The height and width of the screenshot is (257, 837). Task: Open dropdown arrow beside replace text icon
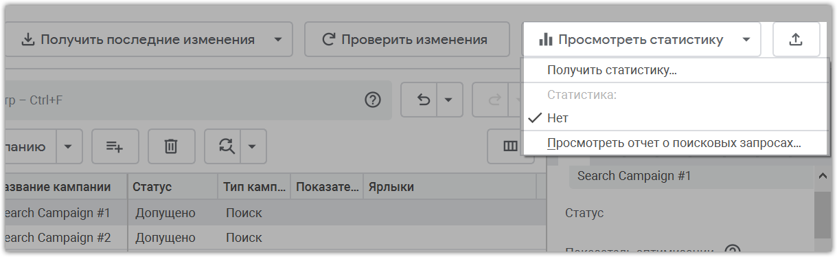252,146
